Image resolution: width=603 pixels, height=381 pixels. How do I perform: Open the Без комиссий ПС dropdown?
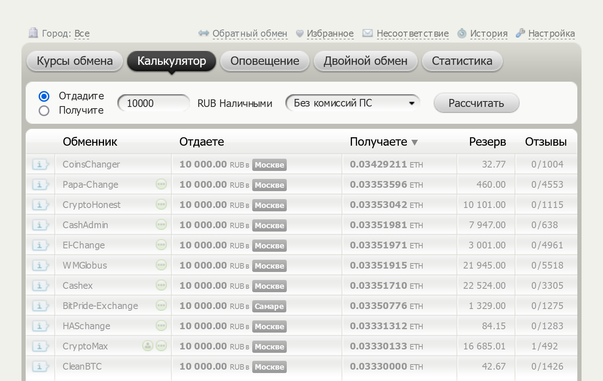pos(353,103)
